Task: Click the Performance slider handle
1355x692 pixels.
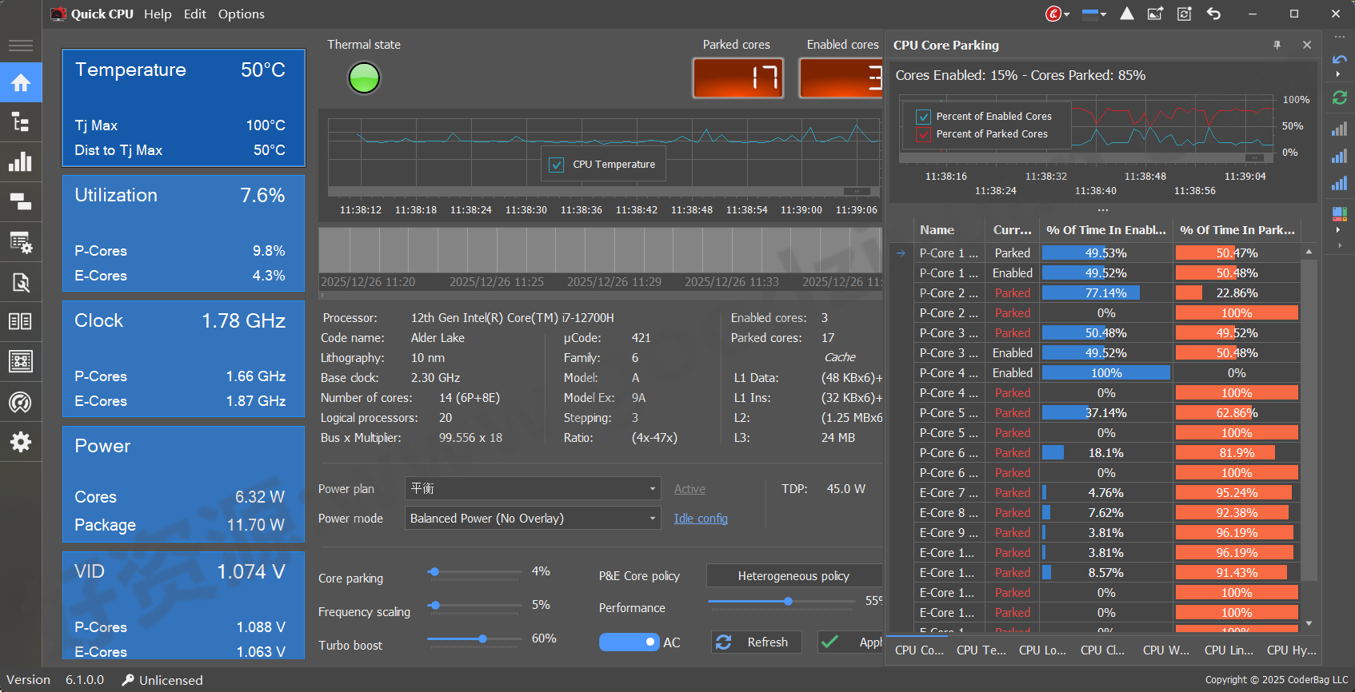Action: coord(788,601)
